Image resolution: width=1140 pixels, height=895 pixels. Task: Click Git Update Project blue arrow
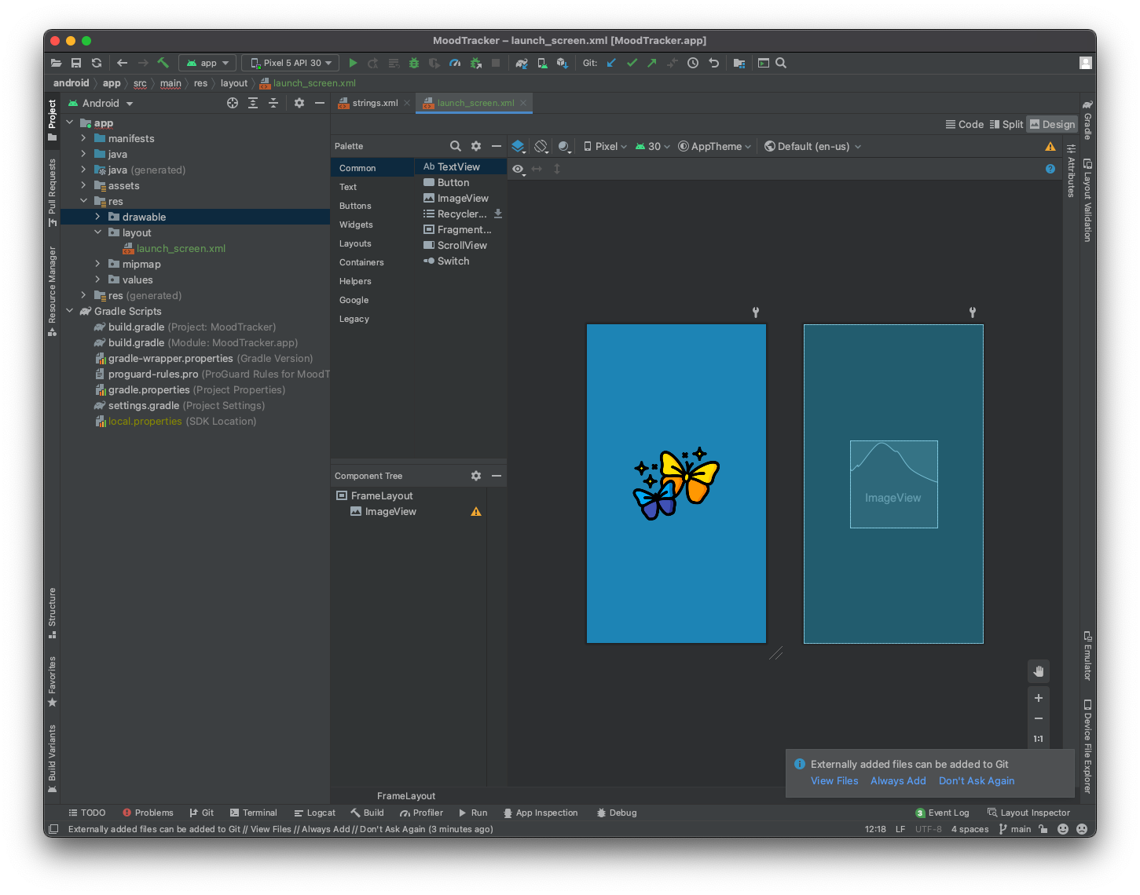611,63
